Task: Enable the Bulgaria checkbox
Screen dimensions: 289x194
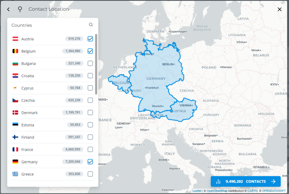Action: coord(90,63)
